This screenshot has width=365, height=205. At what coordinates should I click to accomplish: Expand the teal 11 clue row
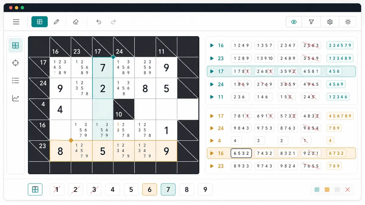point(212,97)
